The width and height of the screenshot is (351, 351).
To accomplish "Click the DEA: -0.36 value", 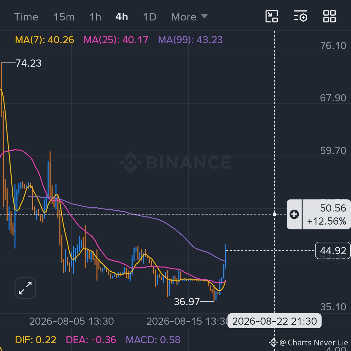I will coord(91,340).
